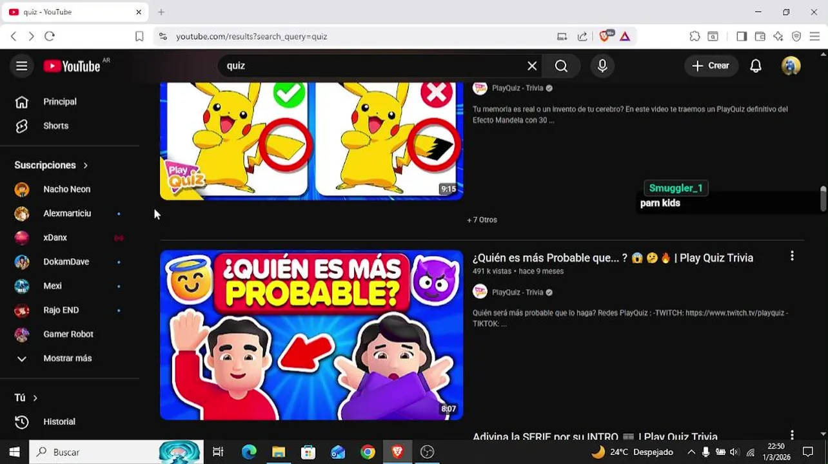This screenshot has width=828, height=464.
Task: Open Task View on the taskbar
Action: (x=218, y=452)
